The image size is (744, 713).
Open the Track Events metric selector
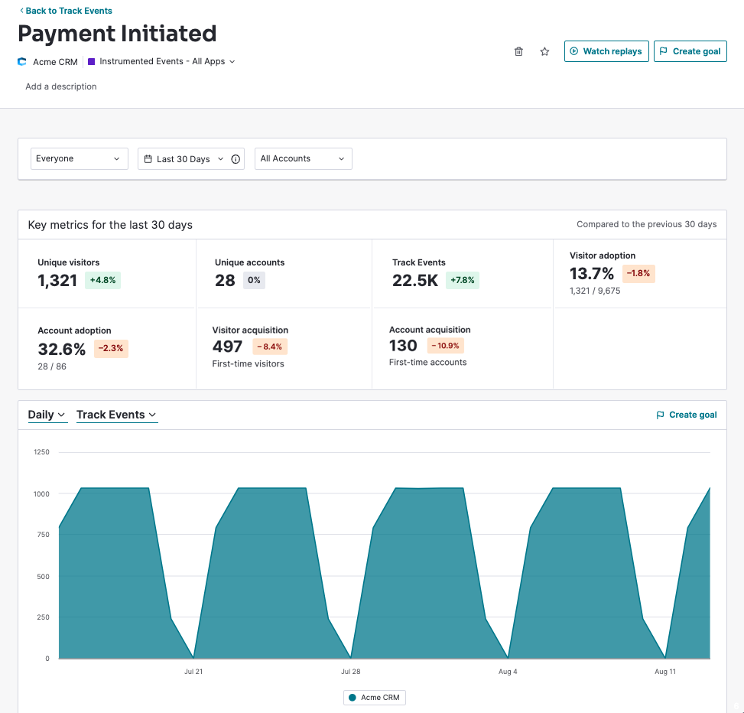click(x=116, y=415)
